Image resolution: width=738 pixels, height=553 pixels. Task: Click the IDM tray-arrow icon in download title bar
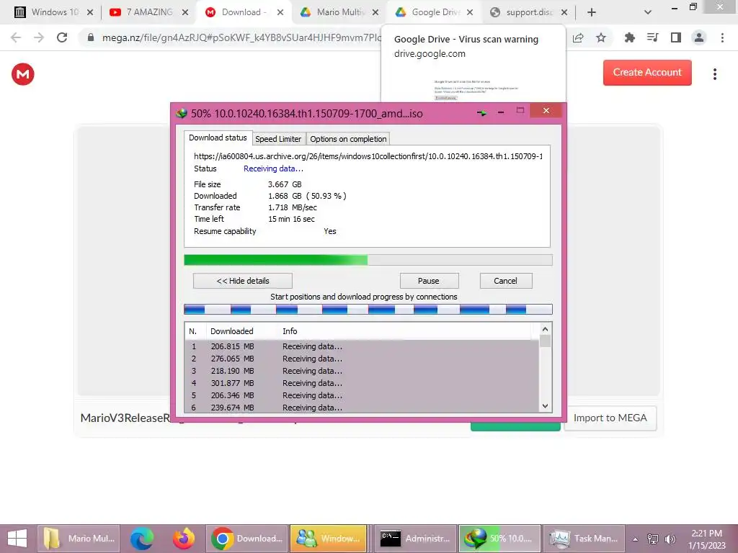tap(482, 113)
